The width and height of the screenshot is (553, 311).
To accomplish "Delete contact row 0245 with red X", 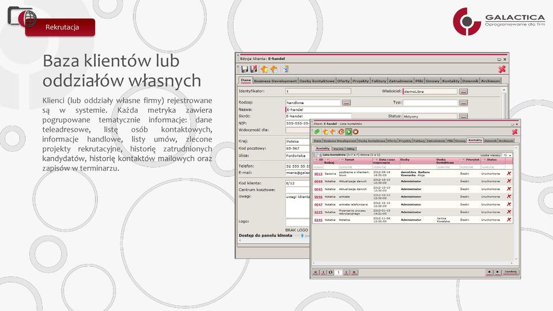I will (509, 219).
